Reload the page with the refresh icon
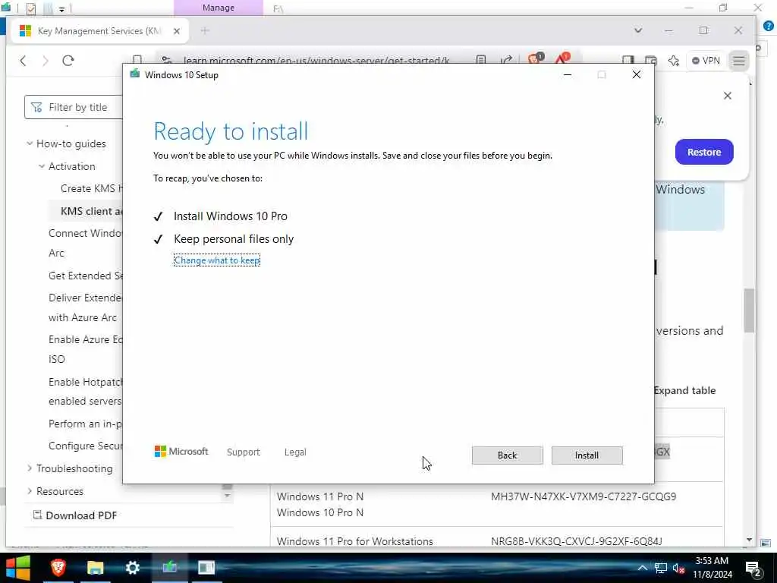This screenshot has width=777, height=583. tap(68, 61)
